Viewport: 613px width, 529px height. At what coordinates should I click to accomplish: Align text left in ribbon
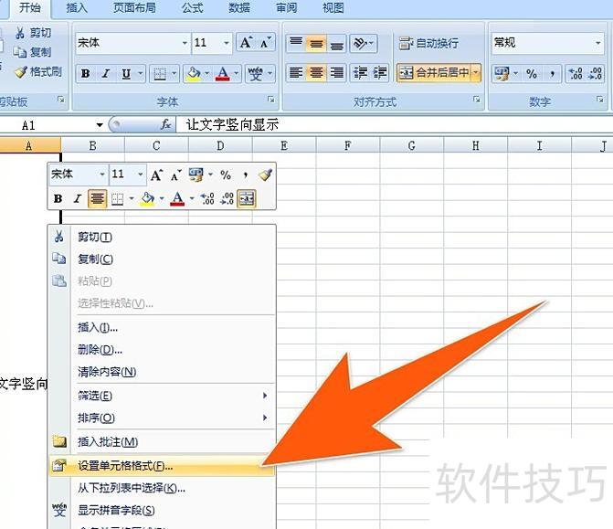tap(296, 73)
